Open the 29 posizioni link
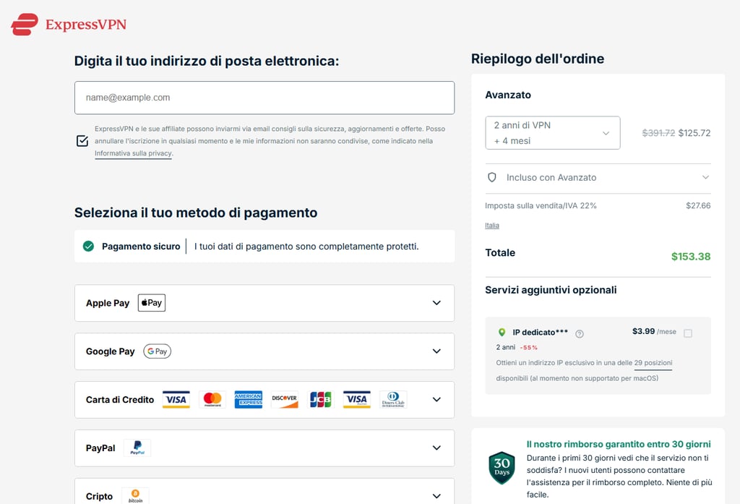The height and width of the screenshot is (504, 740). pyautogui.click(x=653, y=363)
